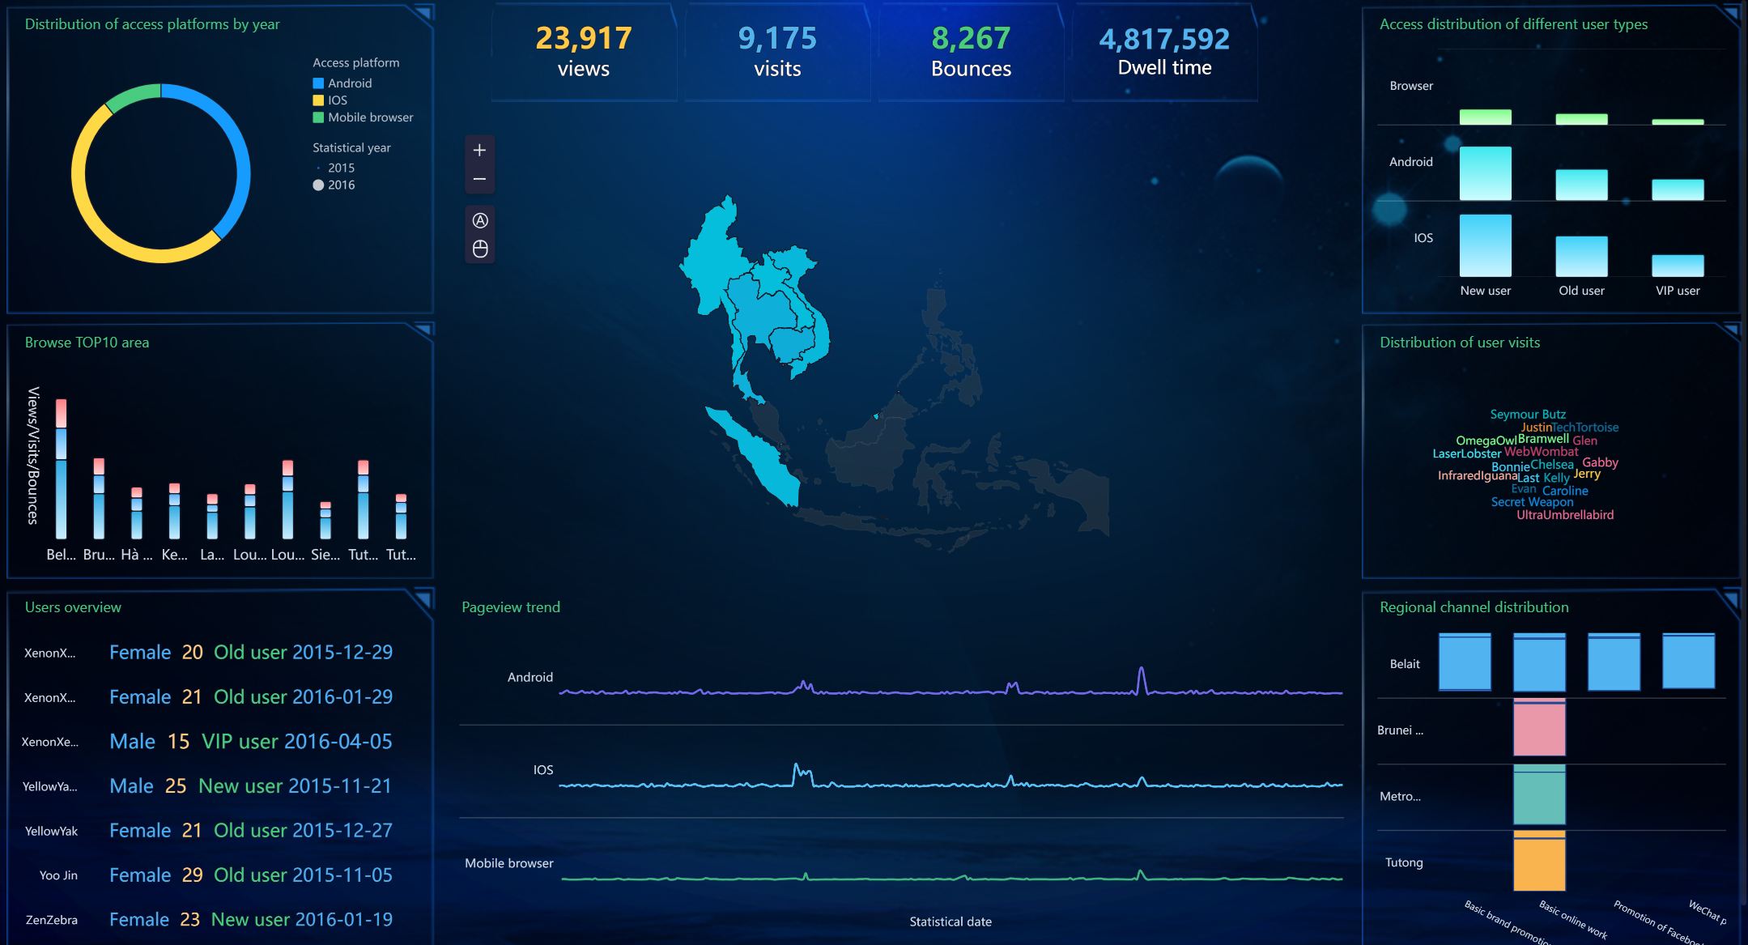This screenshot has height=945, width=1748.
Task: Click the 8,267 Bounces metric card
Action: (x=970, y=52)
